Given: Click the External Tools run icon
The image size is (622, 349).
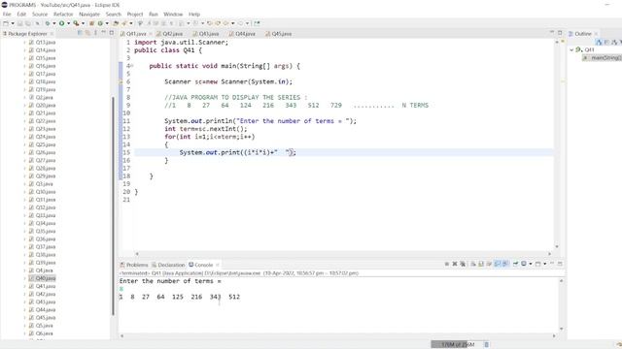Looking at the screenshot, I should pos(76,23).
